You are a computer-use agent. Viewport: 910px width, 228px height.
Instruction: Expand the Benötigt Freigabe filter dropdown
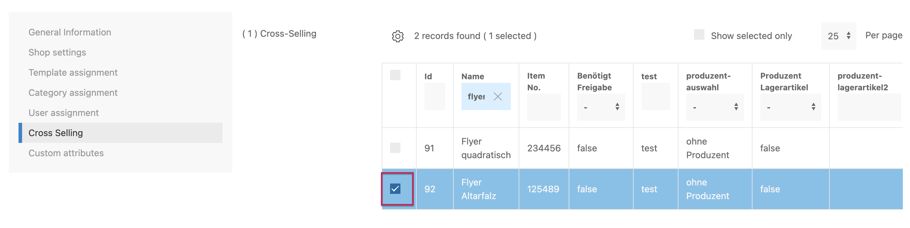(x=600, y=107)
